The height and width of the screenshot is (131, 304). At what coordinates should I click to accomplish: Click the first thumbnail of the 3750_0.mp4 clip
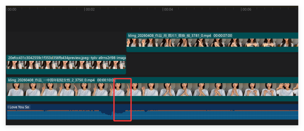point(15,90)
